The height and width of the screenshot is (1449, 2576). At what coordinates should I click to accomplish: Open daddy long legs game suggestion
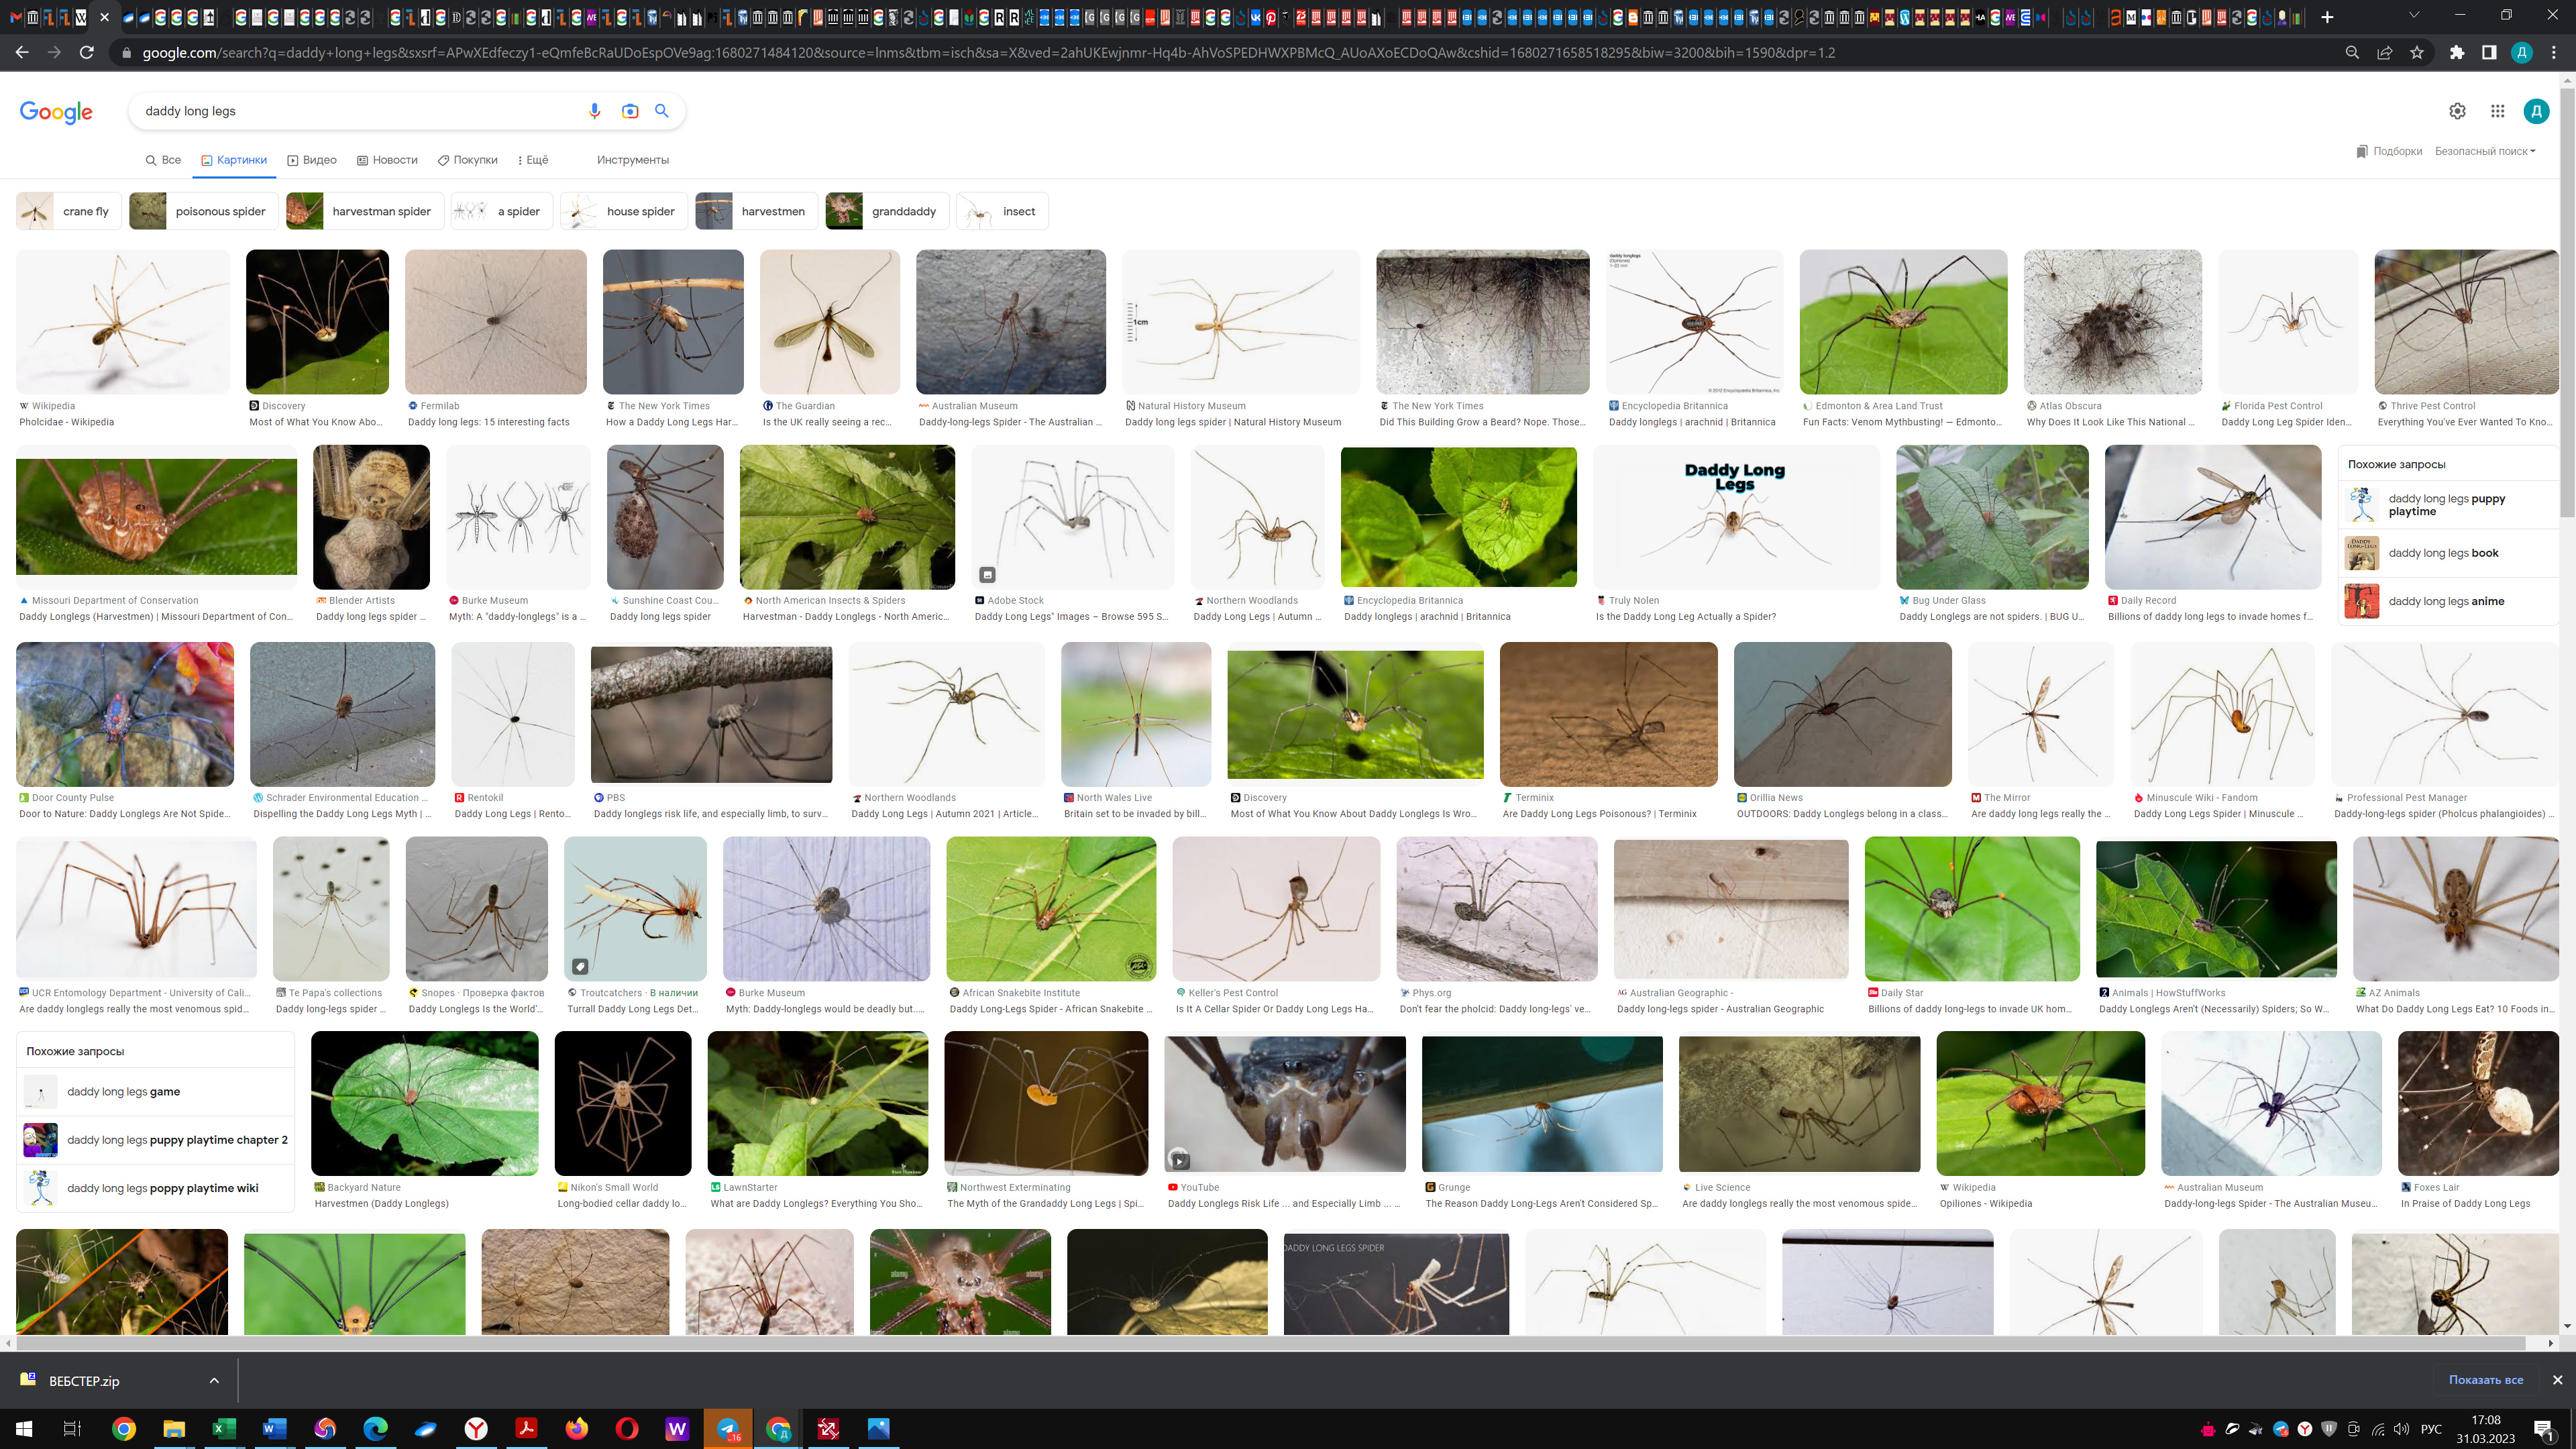pyautogui.click(x=155, y=1091)
